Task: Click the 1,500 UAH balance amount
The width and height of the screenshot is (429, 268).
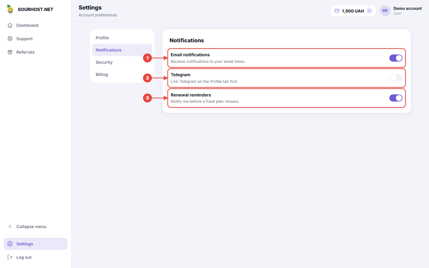Action: (353, 11)
